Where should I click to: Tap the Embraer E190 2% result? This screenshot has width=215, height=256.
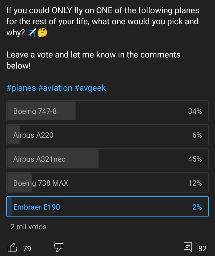[x=197, y=207]
